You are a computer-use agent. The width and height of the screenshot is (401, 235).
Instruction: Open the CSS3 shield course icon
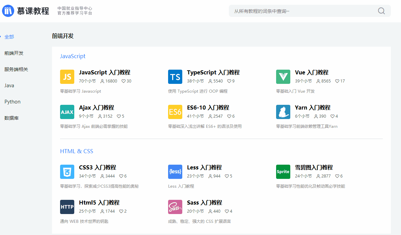(x=67, y=172)
